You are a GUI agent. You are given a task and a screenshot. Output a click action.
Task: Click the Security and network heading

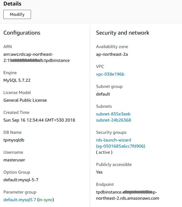pos(123,33)
